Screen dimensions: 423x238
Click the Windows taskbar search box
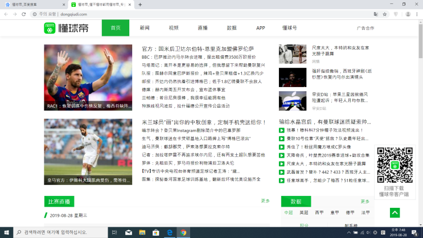(60, 232)
